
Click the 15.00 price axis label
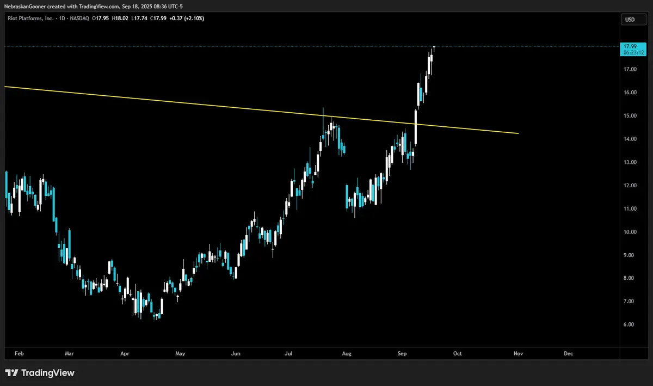pos(630,116)
